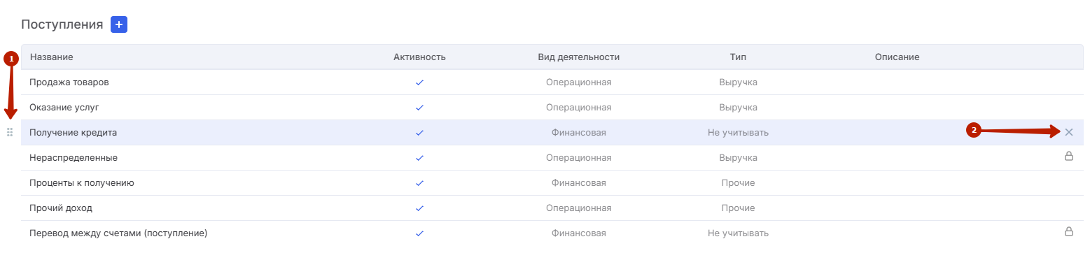Toggle activity checkmark for Проценты к получению
Screen dimensions: 1090x253
419,183
